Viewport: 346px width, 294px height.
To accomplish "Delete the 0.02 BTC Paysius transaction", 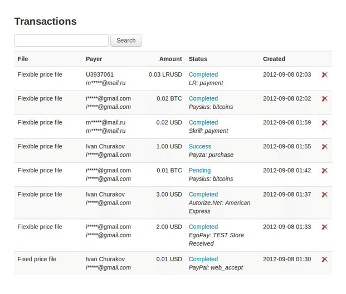I will tap(324, 99).
